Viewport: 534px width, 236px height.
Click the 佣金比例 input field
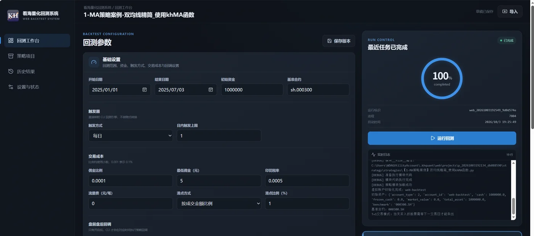click(x=130, y=181)
